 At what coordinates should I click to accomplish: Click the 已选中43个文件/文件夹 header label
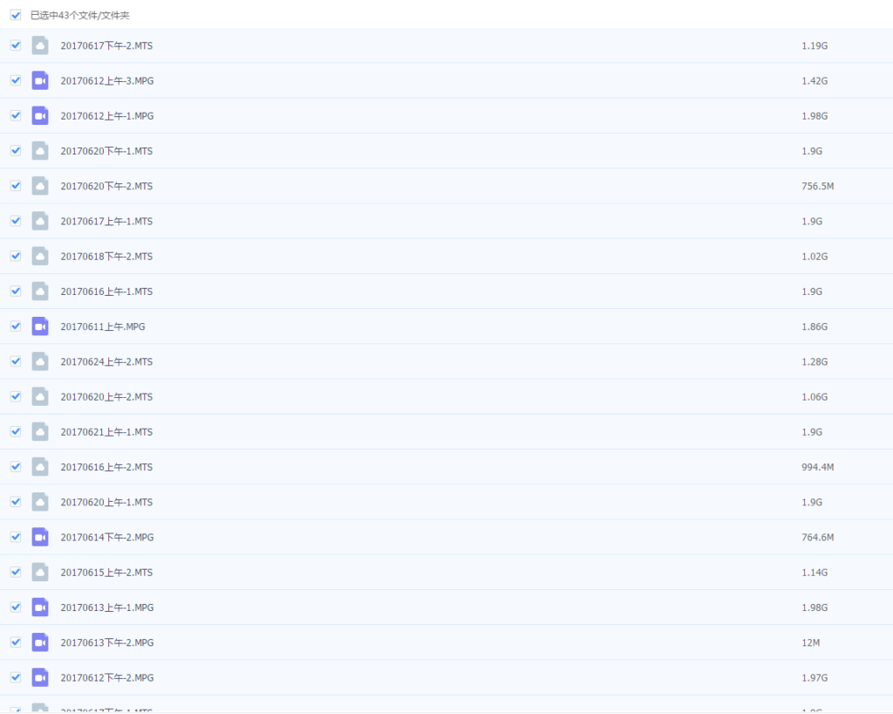point(80,16)
